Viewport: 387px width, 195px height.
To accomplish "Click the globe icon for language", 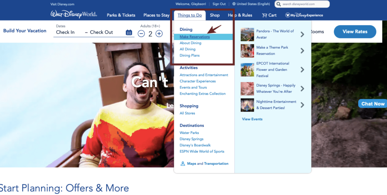I will (234, 4).
